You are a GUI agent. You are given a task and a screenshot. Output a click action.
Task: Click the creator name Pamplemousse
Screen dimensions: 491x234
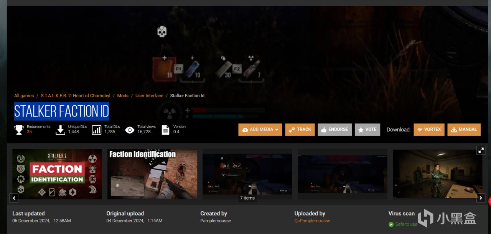coord(216,221)
